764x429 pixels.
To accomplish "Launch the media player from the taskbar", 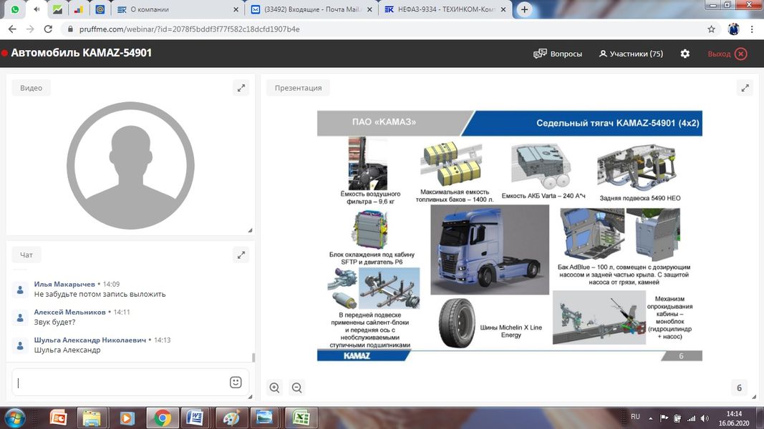I will [x=127, y=418].
